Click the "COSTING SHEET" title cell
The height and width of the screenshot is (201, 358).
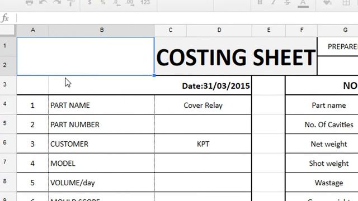pos(236,56)
